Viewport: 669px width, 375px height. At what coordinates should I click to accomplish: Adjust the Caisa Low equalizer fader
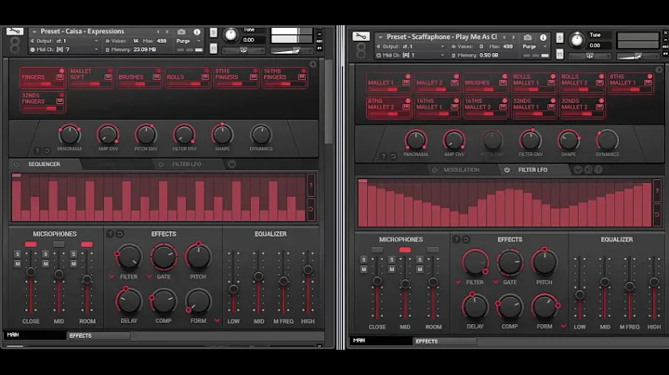[x=233, y=290]
